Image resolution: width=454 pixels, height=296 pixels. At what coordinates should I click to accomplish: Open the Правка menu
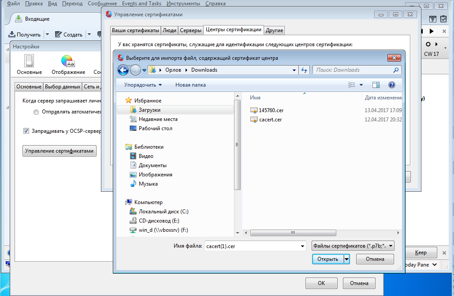pyautogui.click(x=34, y=4)
